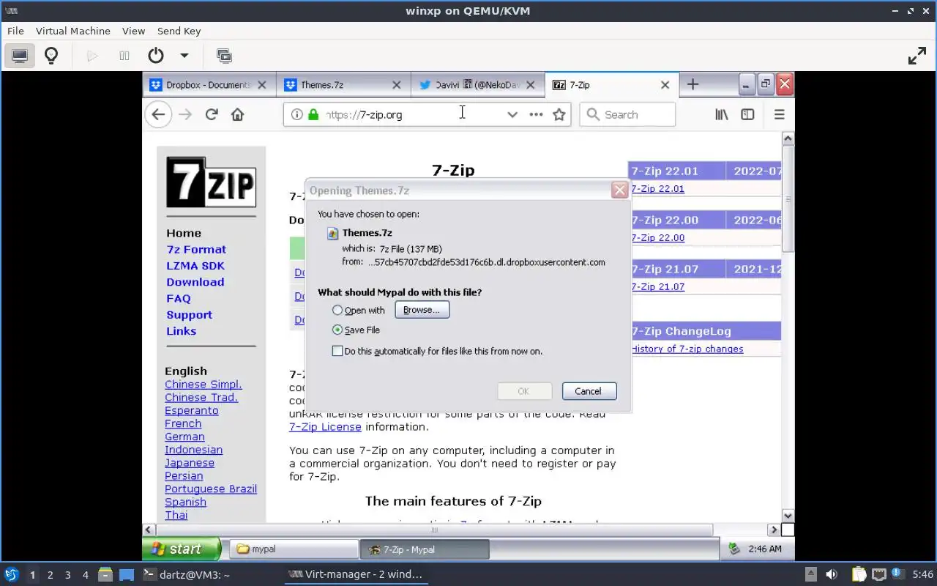Switch the site language to Japanese

(x=190, y=463)
